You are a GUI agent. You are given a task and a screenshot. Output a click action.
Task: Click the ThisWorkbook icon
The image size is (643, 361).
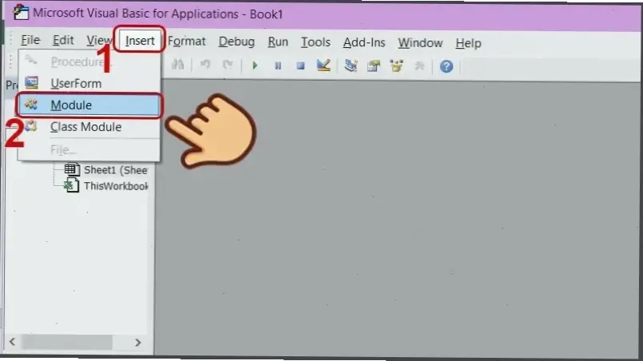72,185
